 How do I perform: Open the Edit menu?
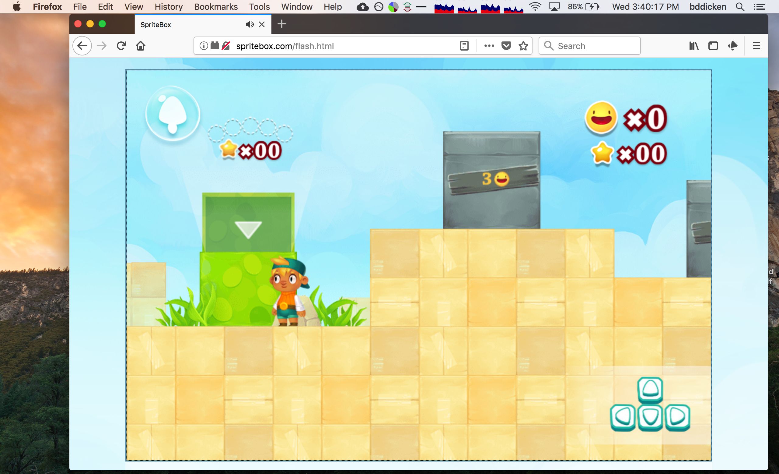coord(105,7)
